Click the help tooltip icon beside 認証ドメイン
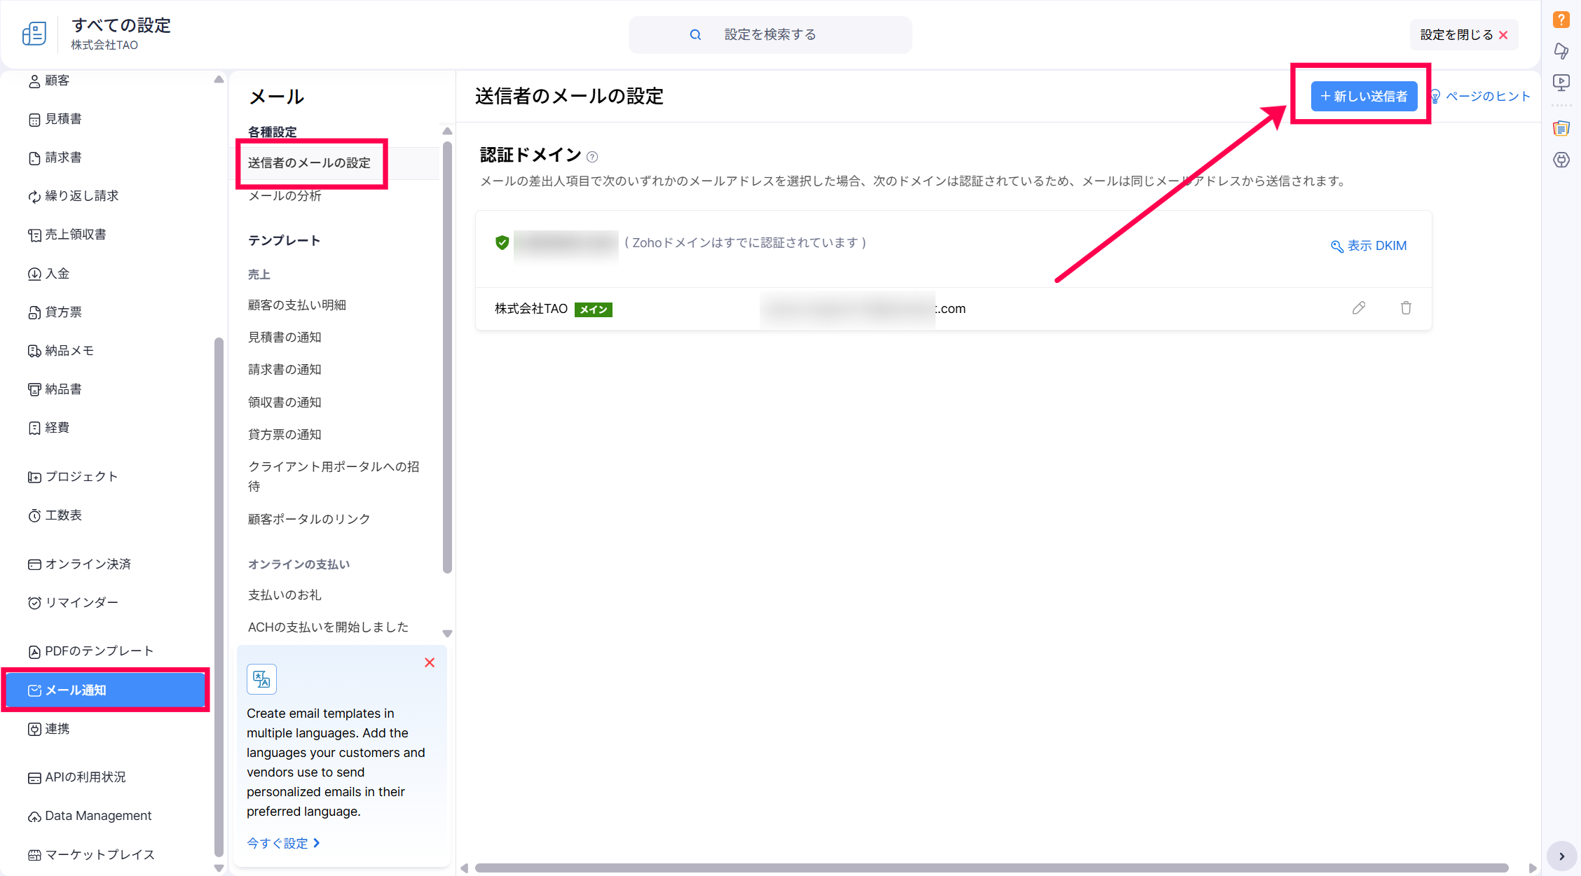Viewport: 1581px width, 876px height. click(x=592, y=157)
